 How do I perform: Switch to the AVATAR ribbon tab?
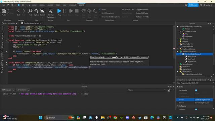(50, 5)
